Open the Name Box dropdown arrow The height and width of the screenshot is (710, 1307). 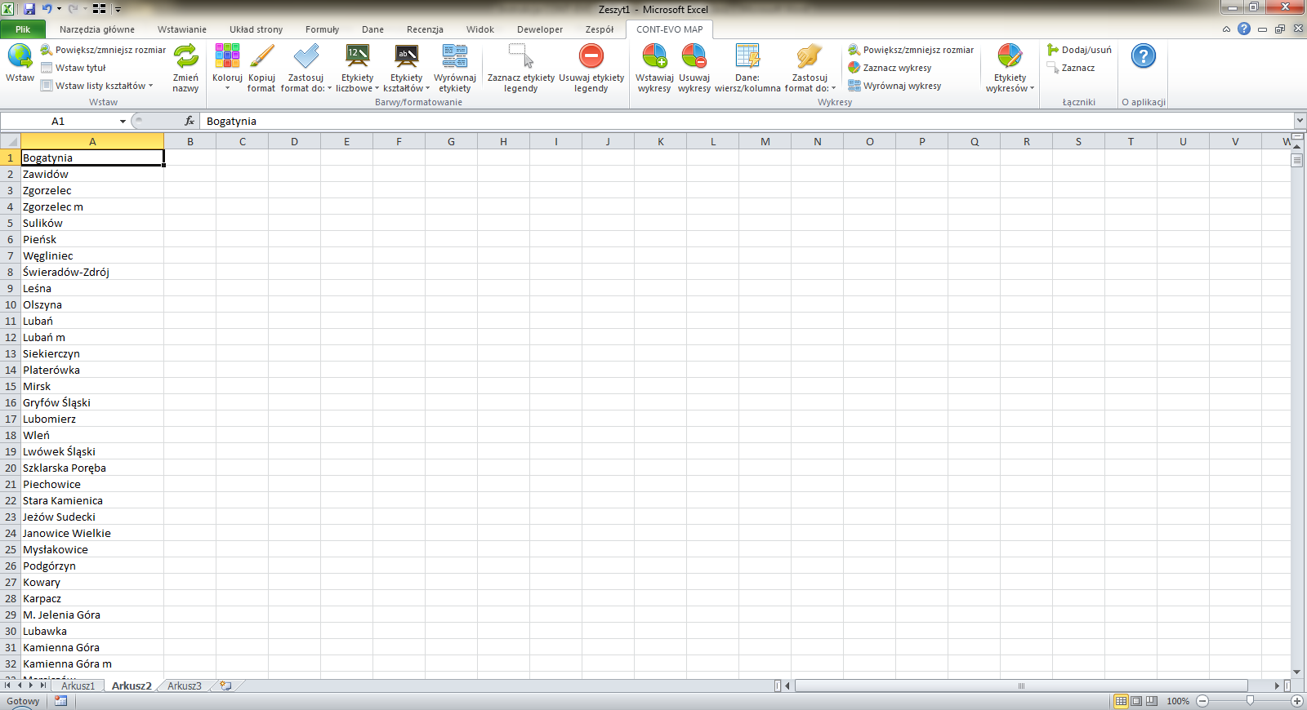pos(123,121)
